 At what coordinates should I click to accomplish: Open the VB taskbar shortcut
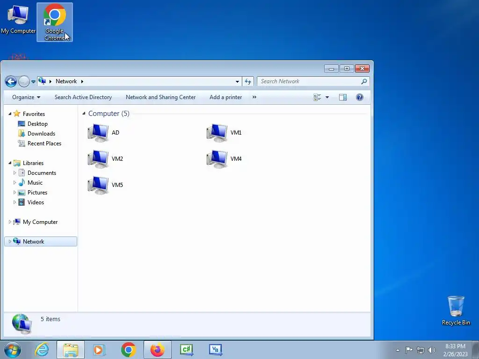(x=216, y=350)
